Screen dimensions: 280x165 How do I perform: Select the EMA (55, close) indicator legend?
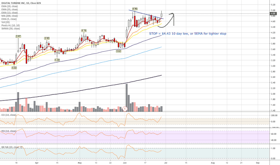[10, 10]
